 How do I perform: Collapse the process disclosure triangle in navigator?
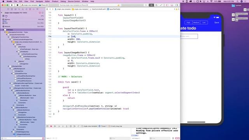[2, 13]
